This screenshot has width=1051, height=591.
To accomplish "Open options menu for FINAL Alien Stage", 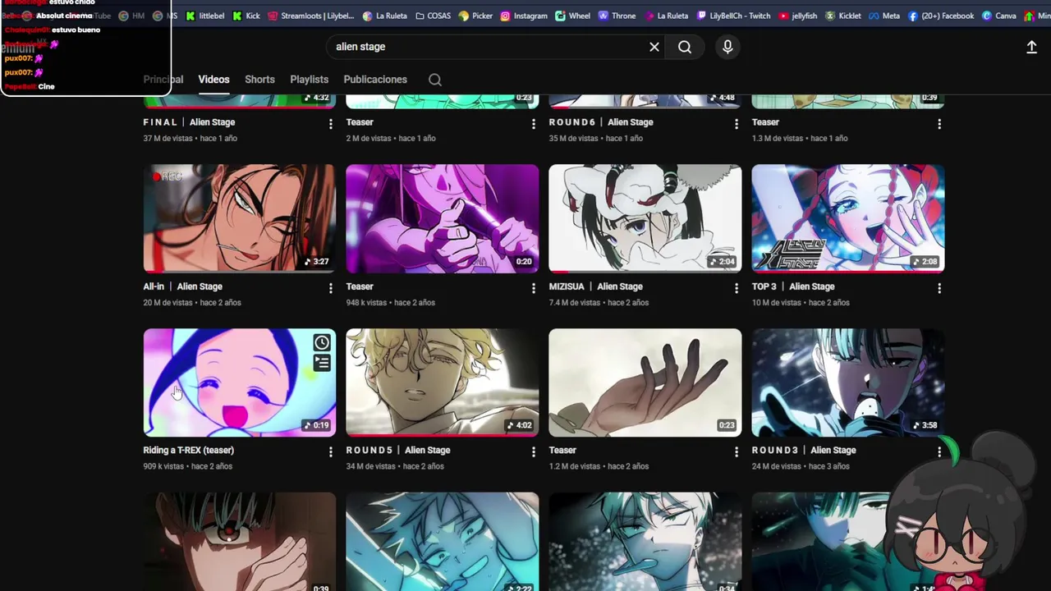I will tap(331, 124).
